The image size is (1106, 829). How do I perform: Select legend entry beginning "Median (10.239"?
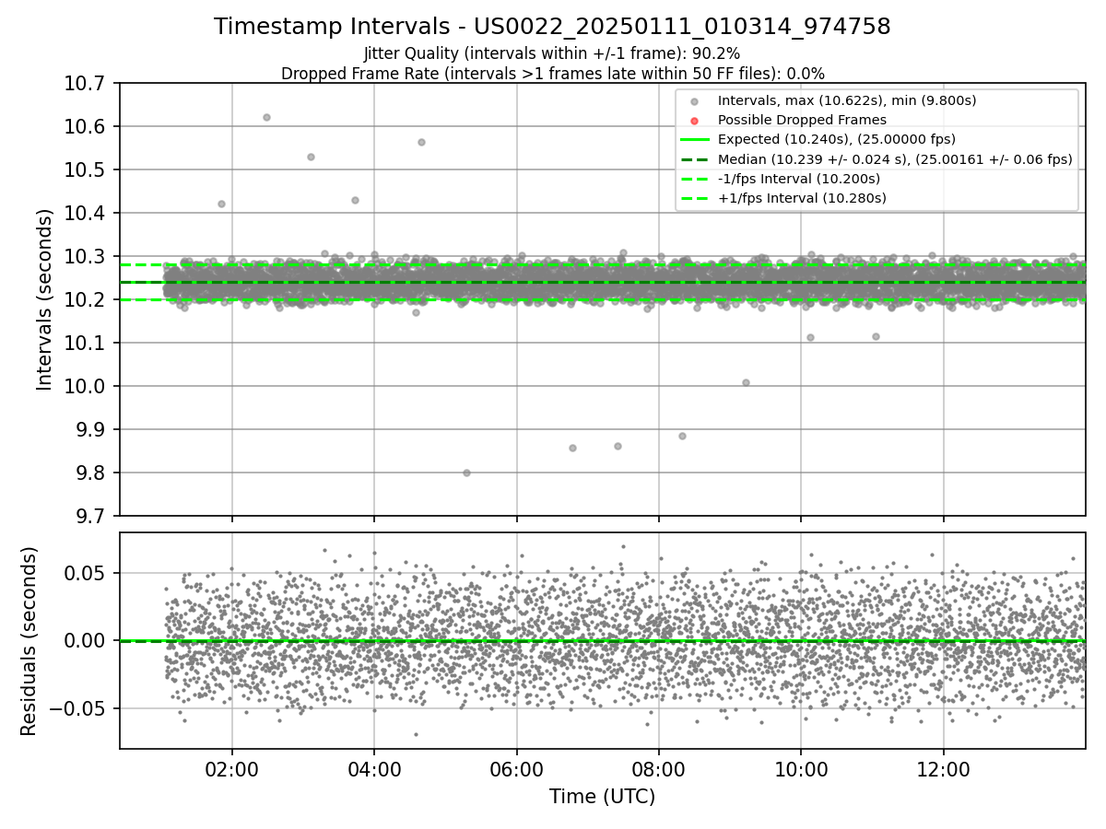pos(895,159)
